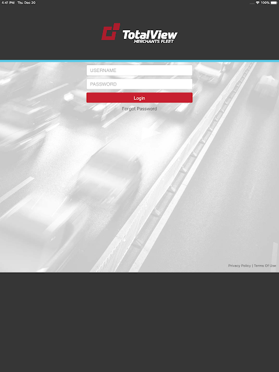Tap the Thu Dec 20 date label
279x372 pixels.
pyautogui.click(x=26, y=2)
